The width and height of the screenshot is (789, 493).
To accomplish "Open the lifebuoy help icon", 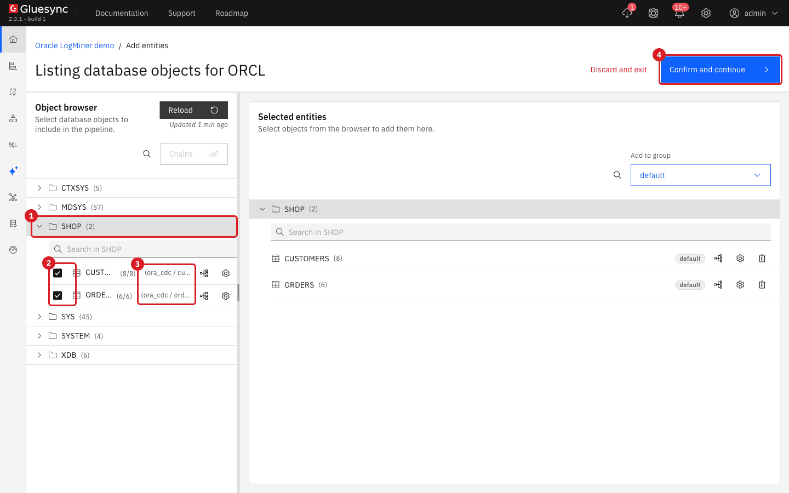I will pos(653,13).
